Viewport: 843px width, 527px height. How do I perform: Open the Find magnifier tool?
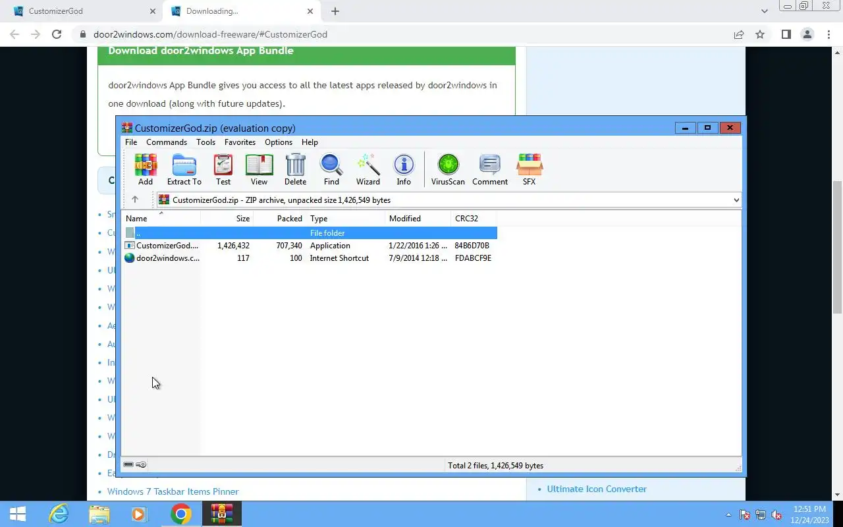[x=331, y=169]
